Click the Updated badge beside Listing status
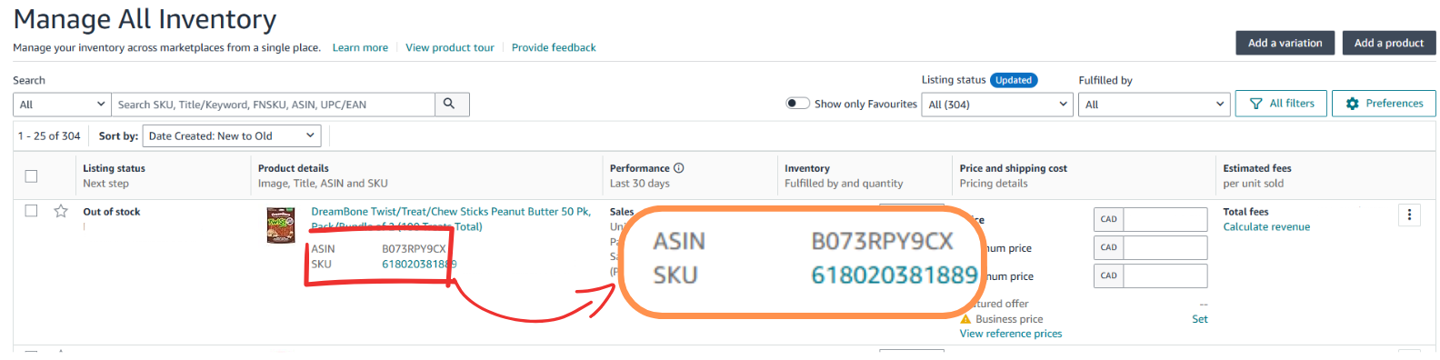The width and height of the screenshot is (1440, 360). click(1014, 80)
